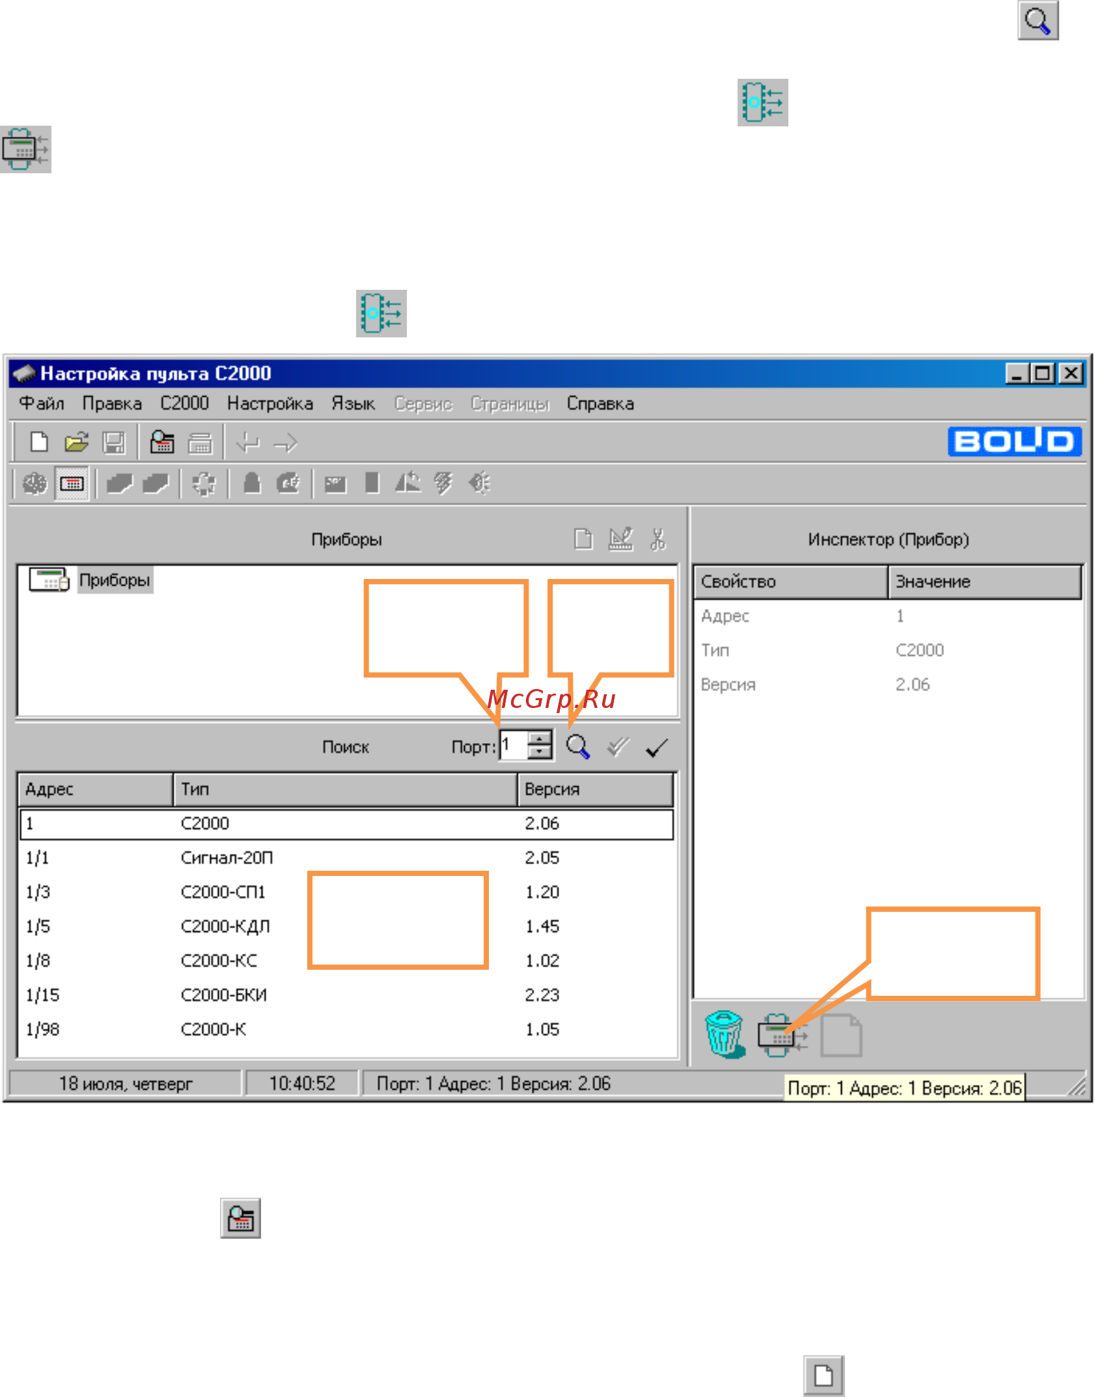Viewport: 1095px width, 1397px height.
Task: Click version cell 2.23
Action: click(542, 995)
